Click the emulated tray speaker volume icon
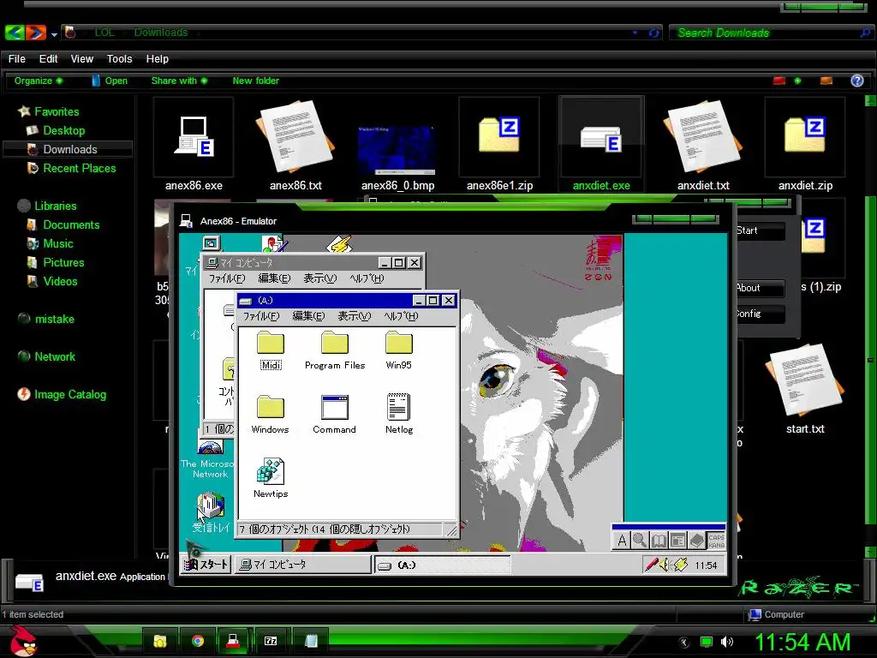Image resolution: width=877 pixels, height=658 pixels. (x=664, y=565)
